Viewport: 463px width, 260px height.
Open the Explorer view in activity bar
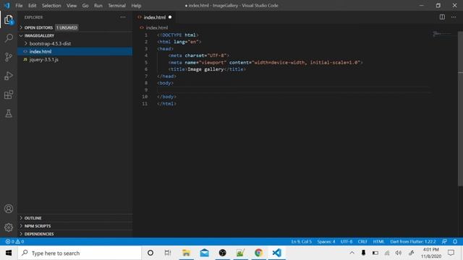point(9,19)
